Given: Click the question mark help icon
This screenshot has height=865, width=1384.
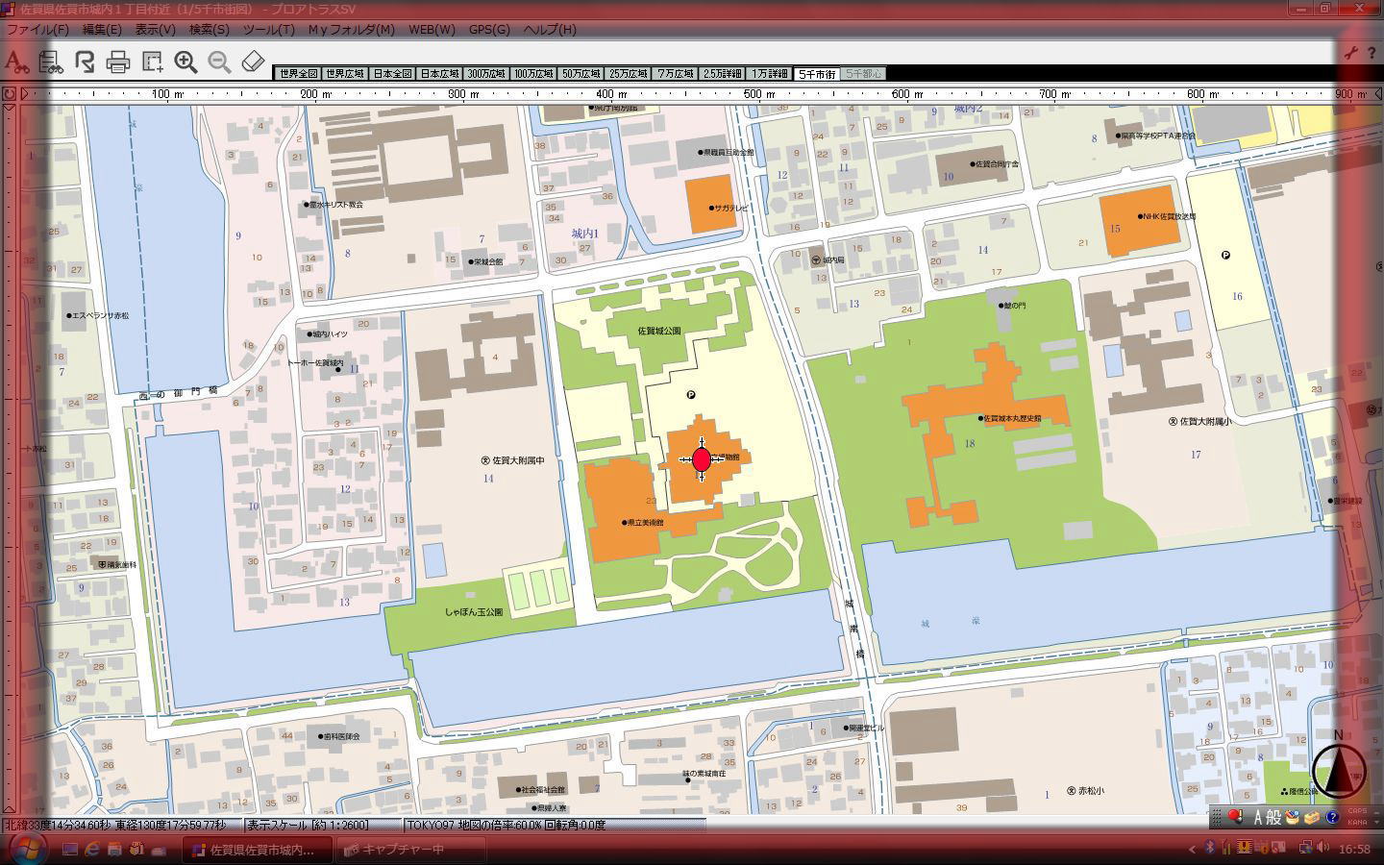Looking at the screenshot, I should [x=1371, y=53].
